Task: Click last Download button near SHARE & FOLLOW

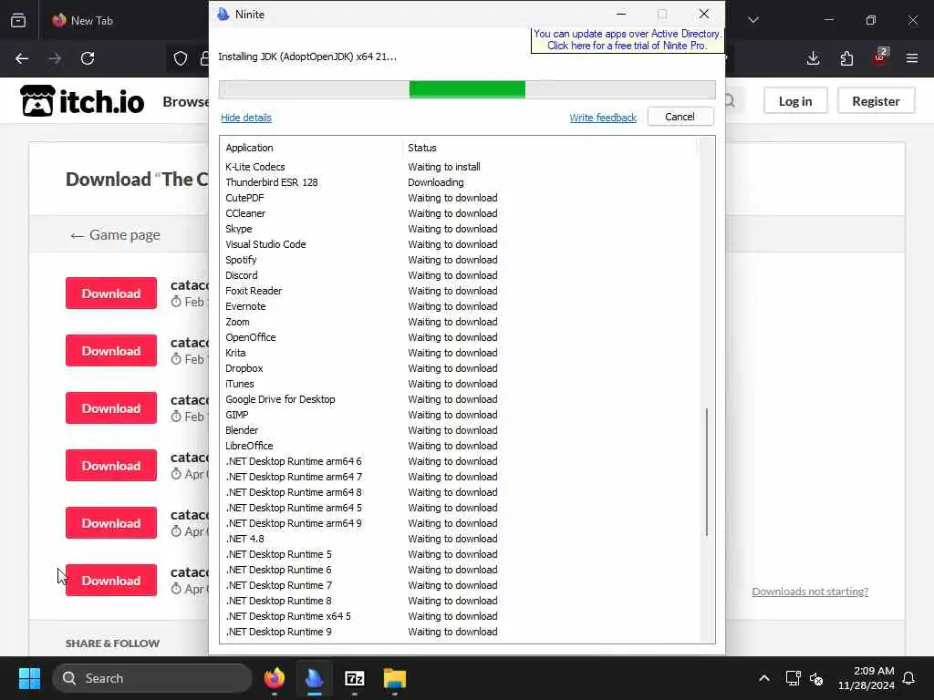Action: click(x=111, y=581)
